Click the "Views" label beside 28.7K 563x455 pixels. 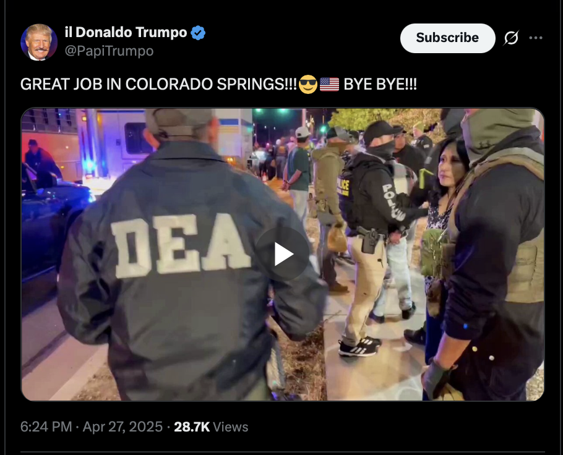[231, 427]
